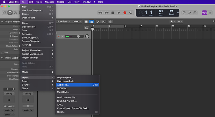Click the Input 1 channel strip button
Screen dimensions: 215x117
(9, 106)
